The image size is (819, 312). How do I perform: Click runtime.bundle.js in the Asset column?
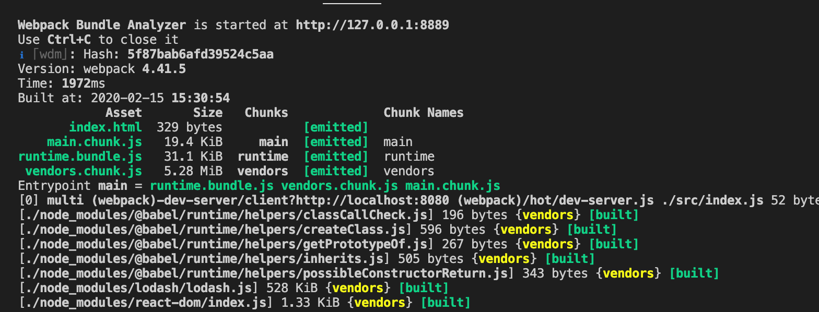pos(80,157)
